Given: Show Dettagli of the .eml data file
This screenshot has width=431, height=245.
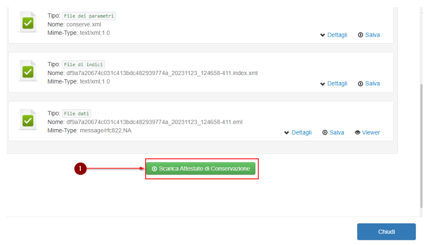Looking at the screenshot, I should pyautogui.click(x=298, y=132).
